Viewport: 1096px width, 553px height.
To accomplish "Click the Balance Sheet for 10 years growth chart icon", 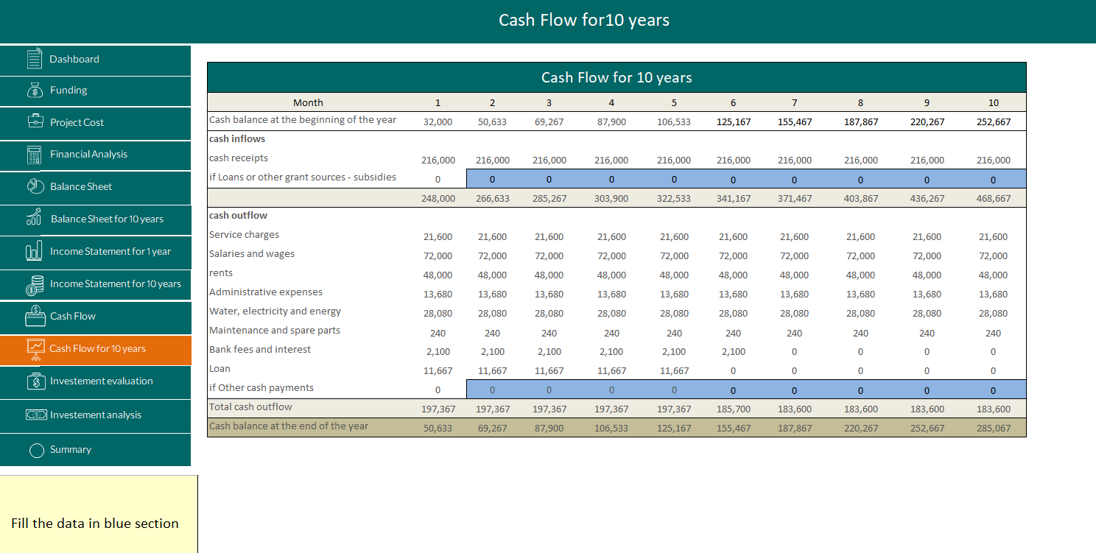I will (35, 219).
